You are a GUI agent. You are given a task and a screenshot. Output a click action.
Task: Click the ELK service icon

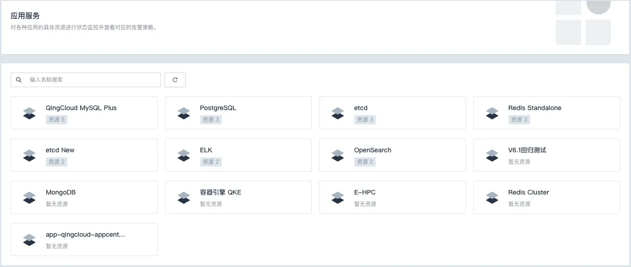(184, 155)
